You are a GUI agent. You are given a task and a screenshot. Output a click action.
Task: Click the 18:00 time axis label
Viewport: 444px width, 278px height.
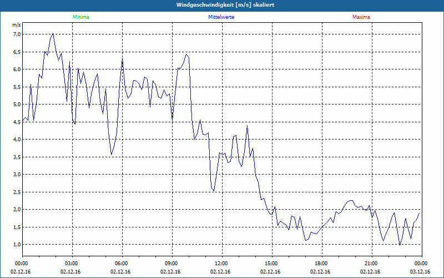322,264
